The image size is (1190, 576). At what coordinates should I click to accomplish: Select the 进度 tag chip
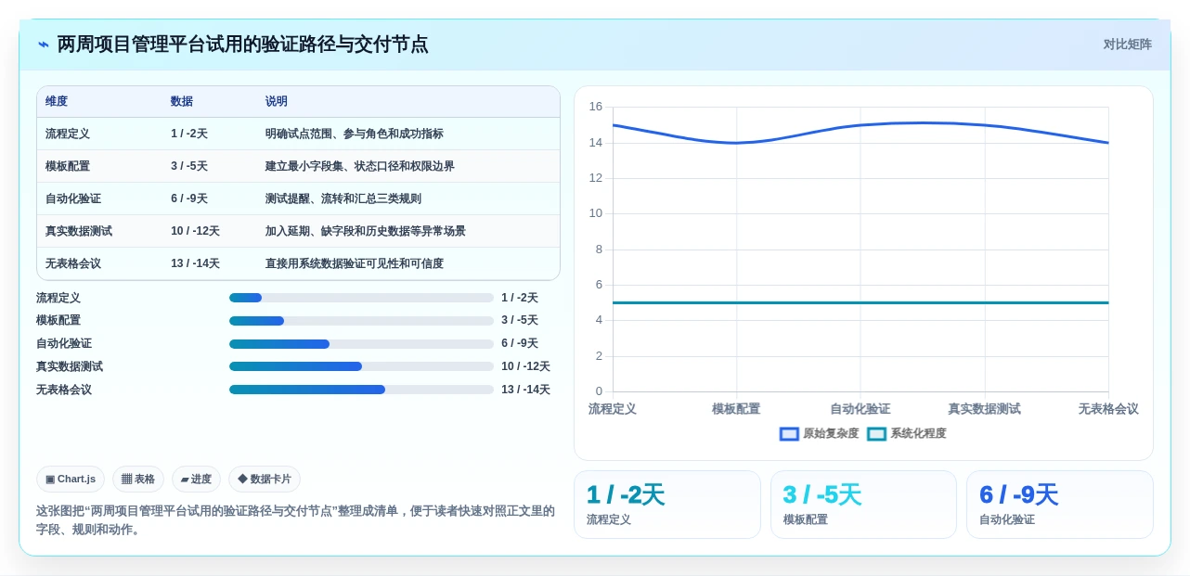pos(196,480)
